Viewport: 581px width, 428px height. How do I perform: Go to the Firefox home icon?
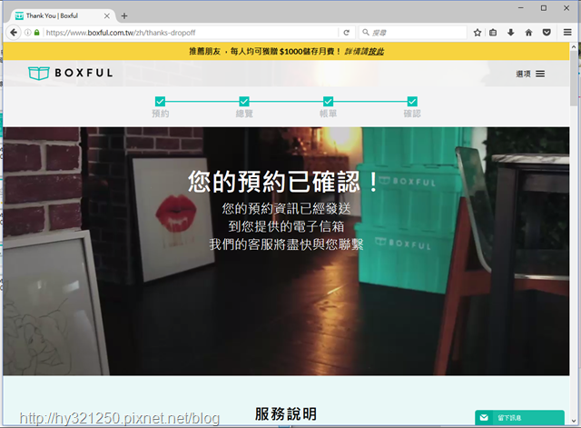[528, 33]
